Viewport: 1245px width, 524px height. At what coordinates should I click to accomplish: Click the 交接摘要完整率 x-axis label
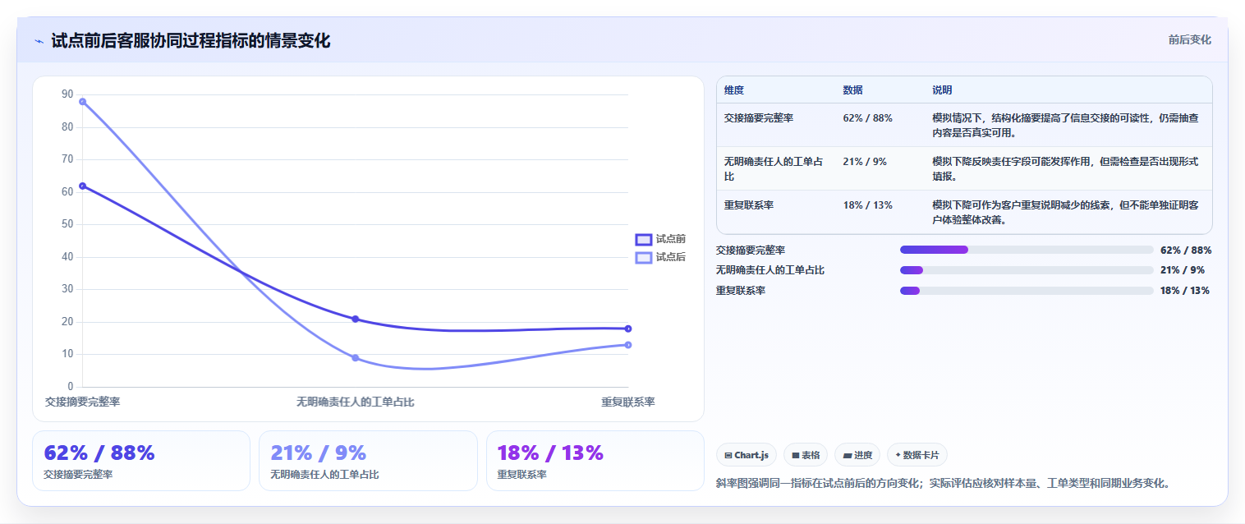[83, 402]
